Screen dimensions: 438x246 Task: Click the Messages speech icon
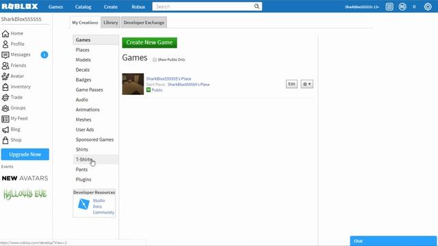(x=5, y=55)
